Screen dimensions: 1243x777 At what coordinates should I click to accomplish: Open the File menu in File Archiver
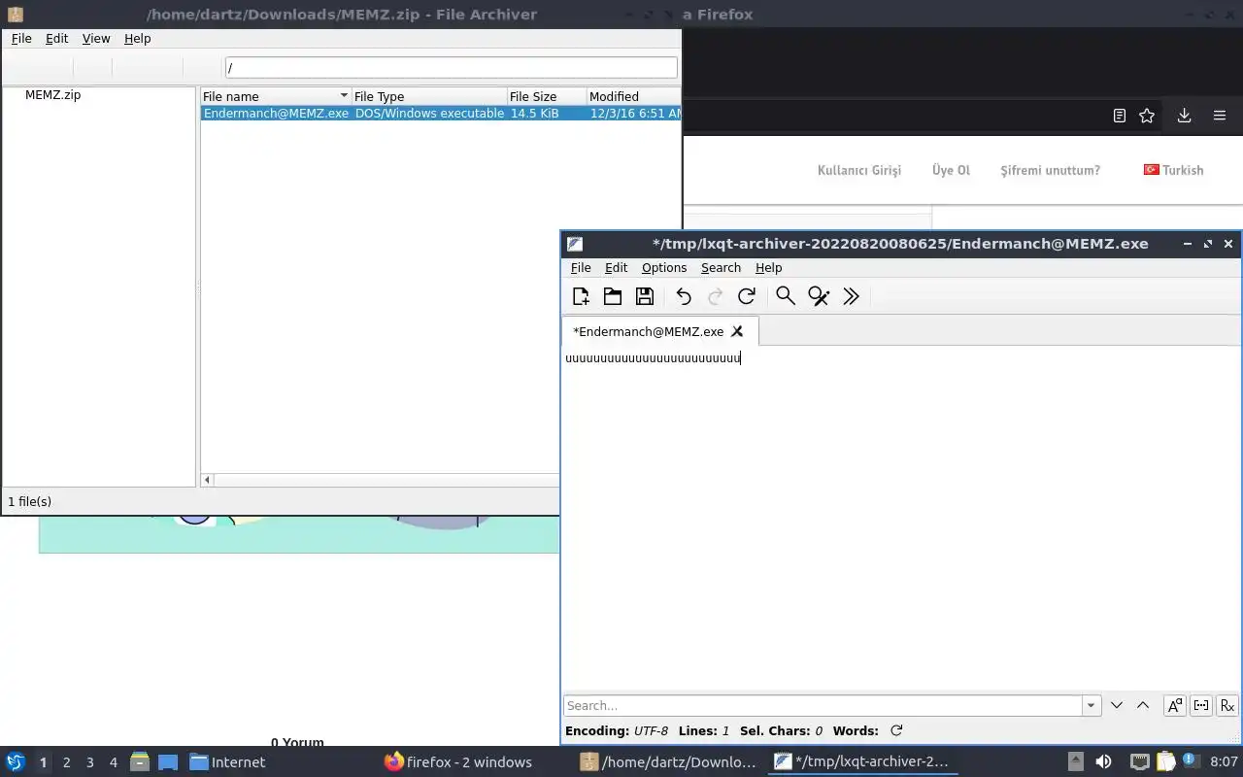[21, 39]
